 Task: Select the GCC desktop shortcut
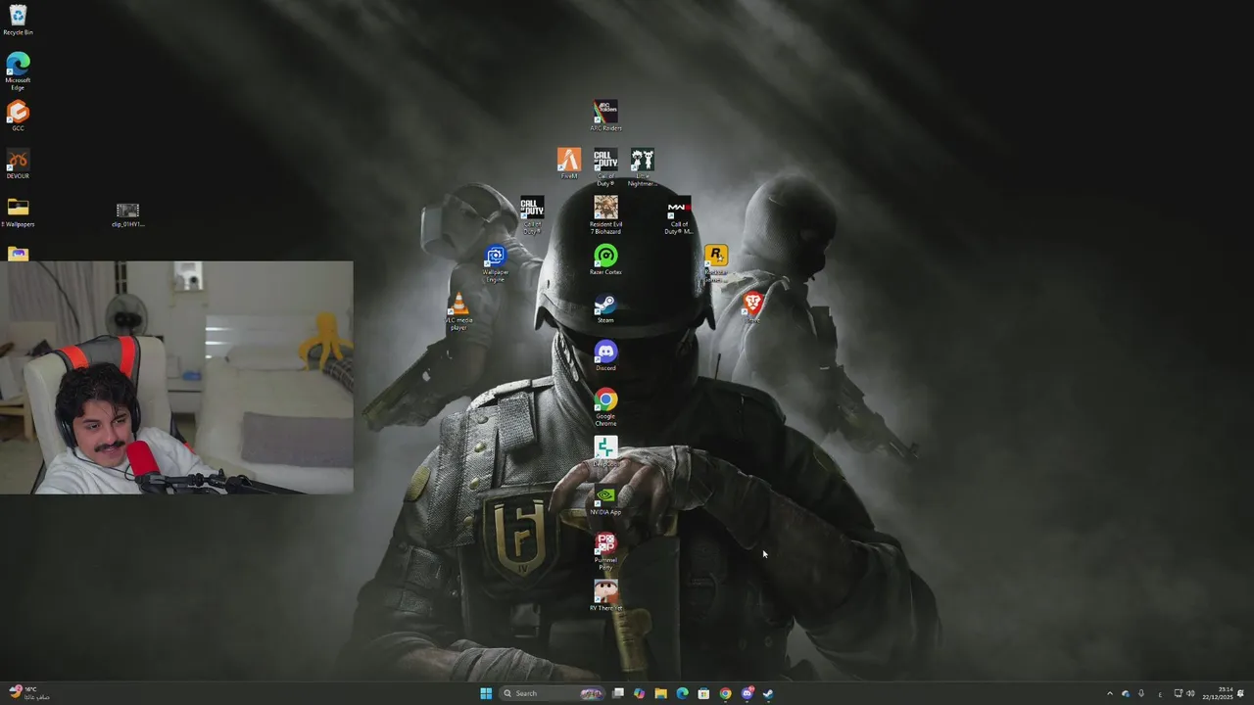click(x=18, y=116)
